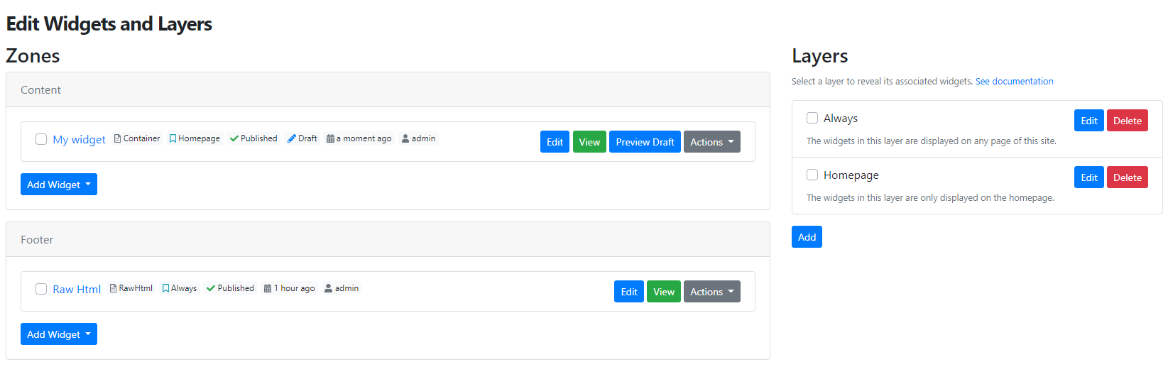Click the Always layer name label
This screenshot has width=1168, height=367.
point(841,119)
